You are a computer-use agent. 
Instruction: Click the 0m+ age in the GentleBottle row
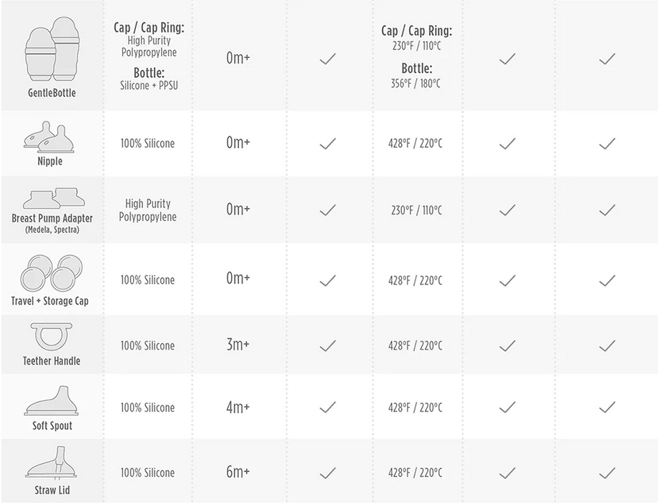coord(238,58)
